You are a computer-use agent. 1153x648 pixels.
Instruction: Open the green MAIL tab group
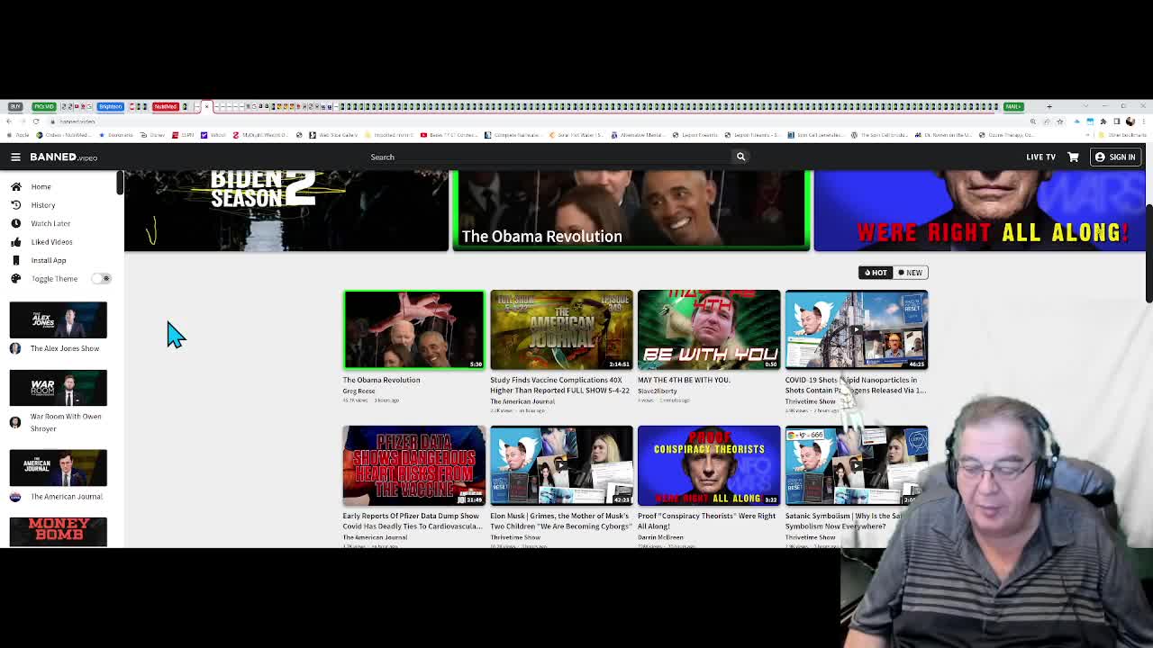coord(1013,106)
